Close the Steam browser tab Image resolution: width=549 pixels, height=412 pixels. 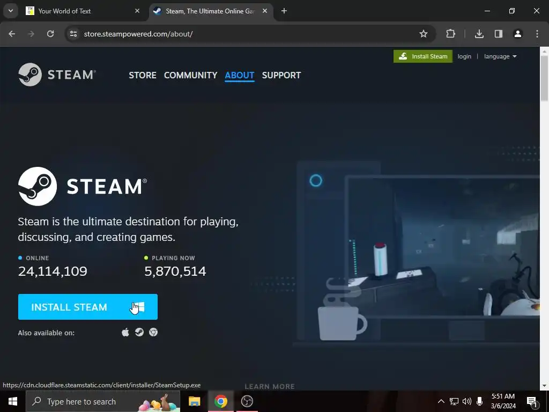(x=265, y=11)
